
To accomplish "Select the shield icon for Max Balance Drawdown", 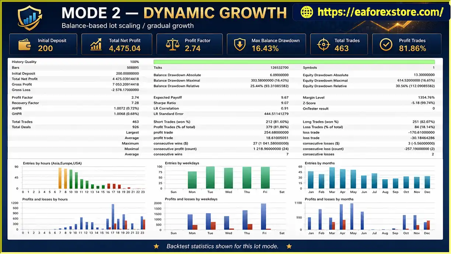I will click(240, 45).
